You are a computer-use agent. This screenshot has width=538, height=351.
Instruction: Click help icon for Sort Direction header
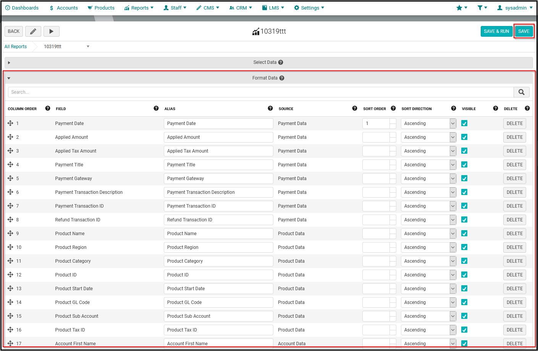(x=454, y=108)
